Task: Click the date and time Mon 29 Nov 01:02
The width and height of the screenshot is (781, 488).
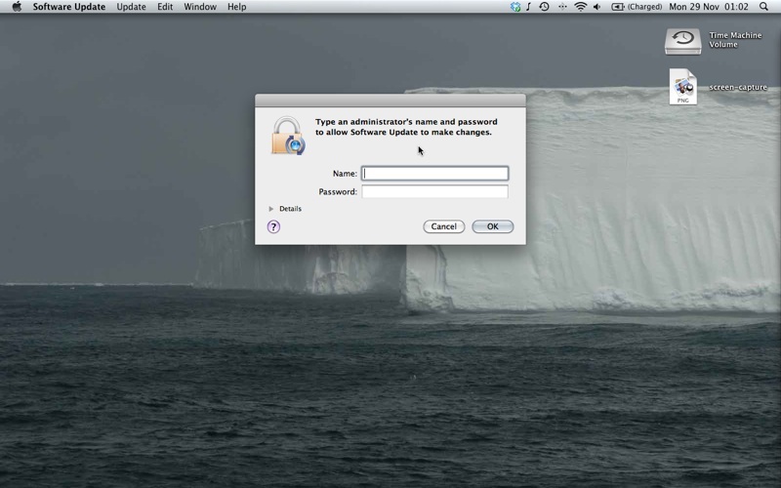Action: [709, 7]
